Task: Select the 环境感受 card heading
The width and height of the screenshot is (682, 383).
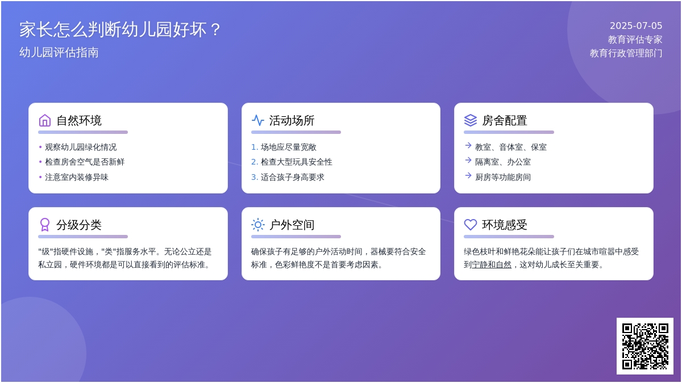Action: click(x=505, y=225)
